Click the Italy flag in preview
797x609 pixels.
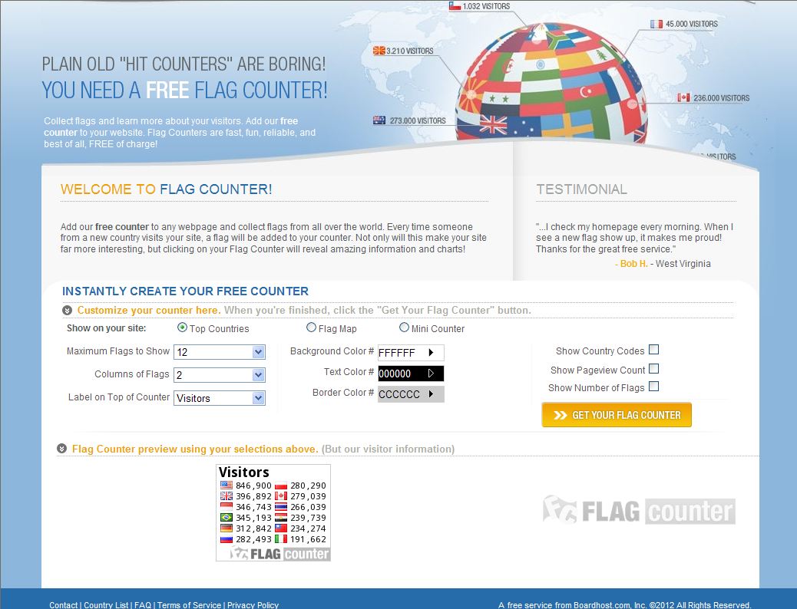281,539
